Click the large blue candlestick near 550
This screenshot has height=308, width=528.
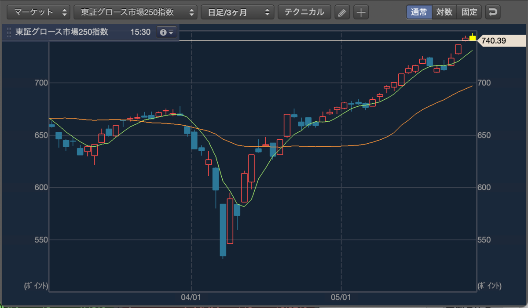coord(223,229)
